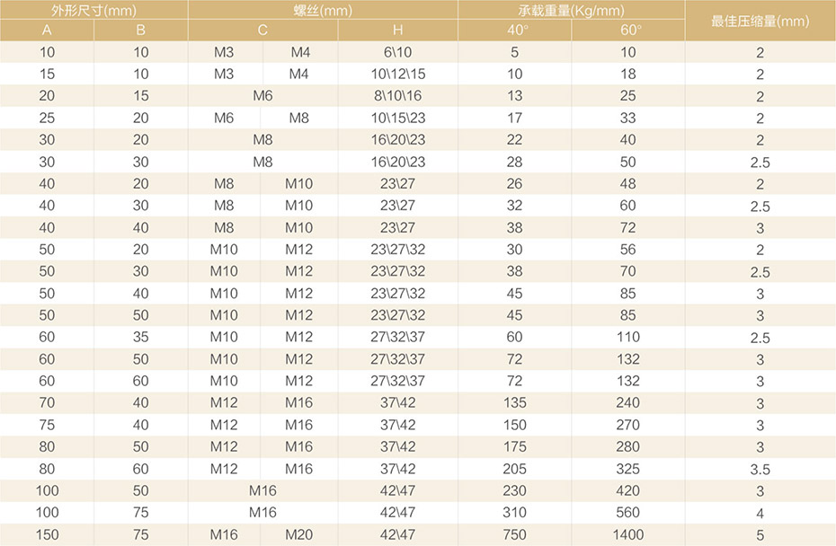Image resolution: width=836 pixels, height=546 pixels.
Task: Click the column A subheader
Action: (x=47, y=31)
